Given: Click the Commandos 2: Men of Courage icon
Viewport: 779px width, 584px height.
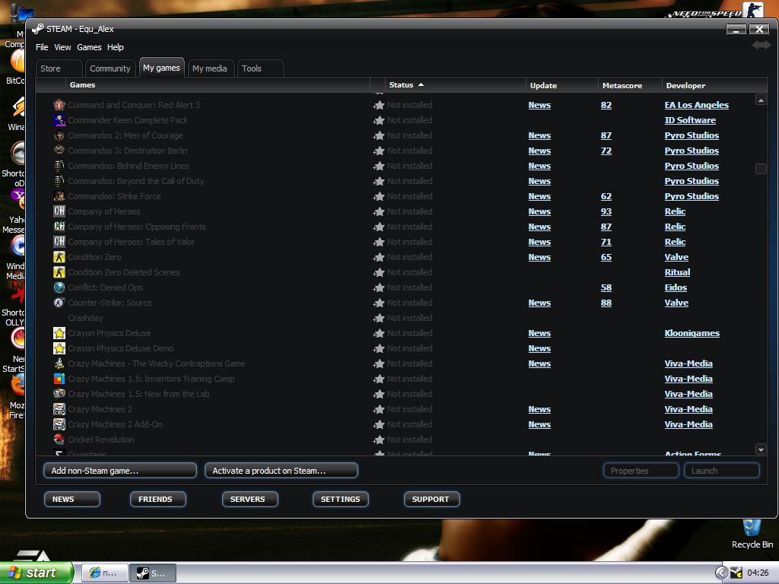Looking at the screenshot, I should 59,135.
